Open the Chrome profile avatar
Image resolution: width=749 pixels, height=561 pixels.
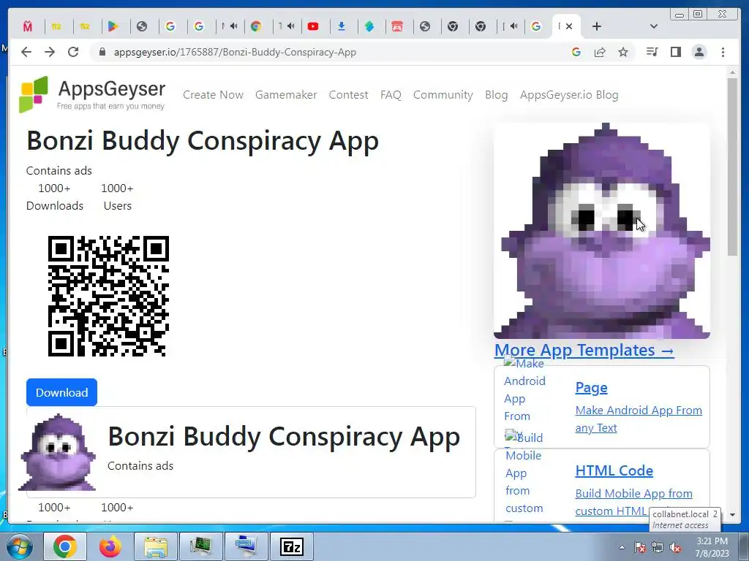[699, 52]
